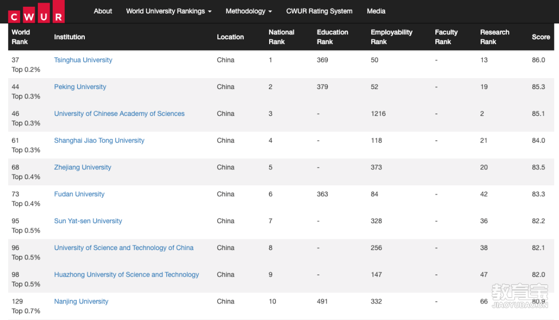
Task: Open Fudan University link
Action: click(x=79, y=194)
